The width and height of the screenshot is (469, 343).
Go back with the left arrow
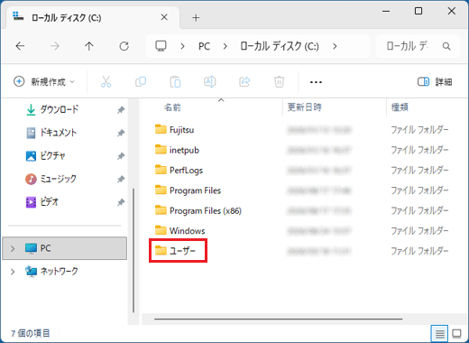20,46
